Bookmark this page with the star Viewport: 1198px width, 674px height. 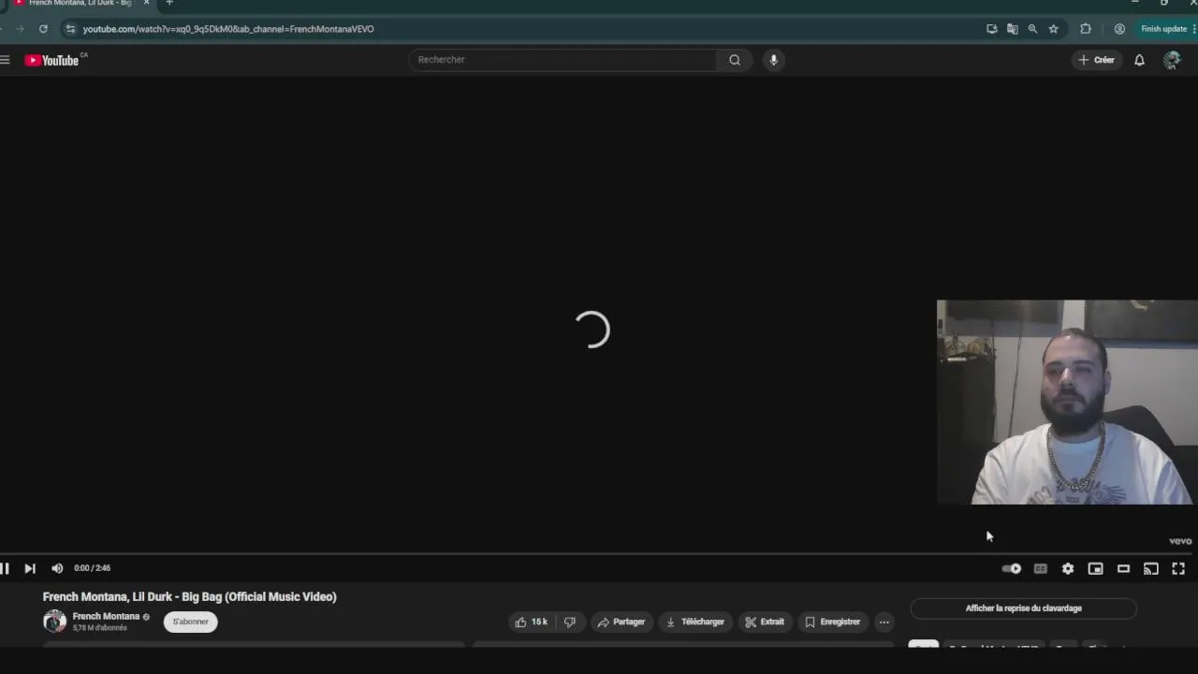click(x=1053, y=29)
